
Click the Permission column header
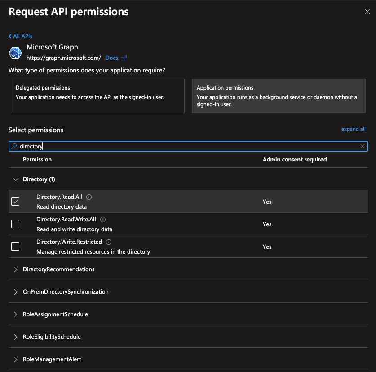(37, 160)
